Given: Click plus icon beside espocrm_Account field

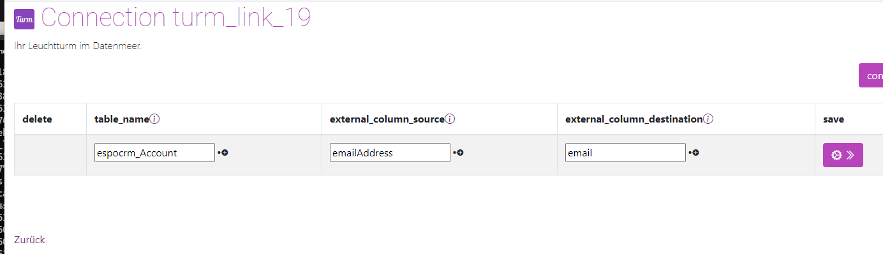Looking at the screenshot, I should [223, 153].
